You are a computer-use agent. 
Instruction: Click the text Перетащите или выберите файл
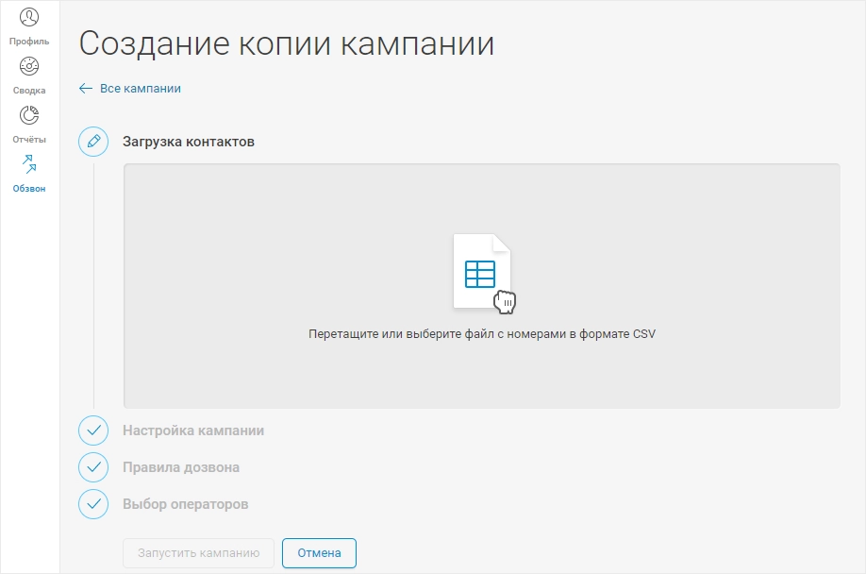403,334
